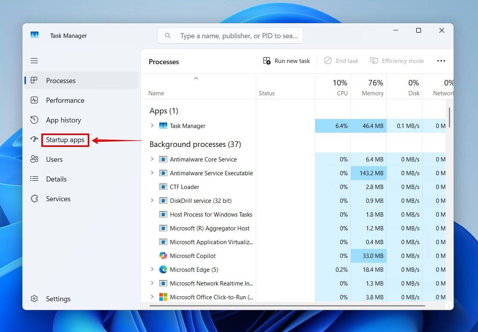Expand the Microsoft Edge (5) group
The height and width of the screenshot is (332, 478).
(152, 269)
